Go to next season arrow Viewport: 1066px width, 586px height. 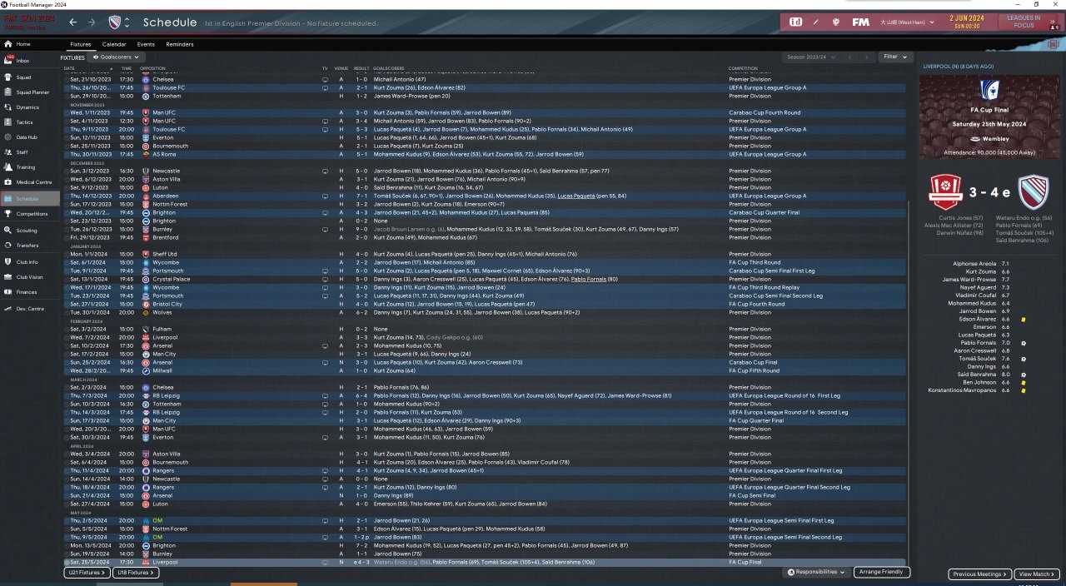pos(867,57)
